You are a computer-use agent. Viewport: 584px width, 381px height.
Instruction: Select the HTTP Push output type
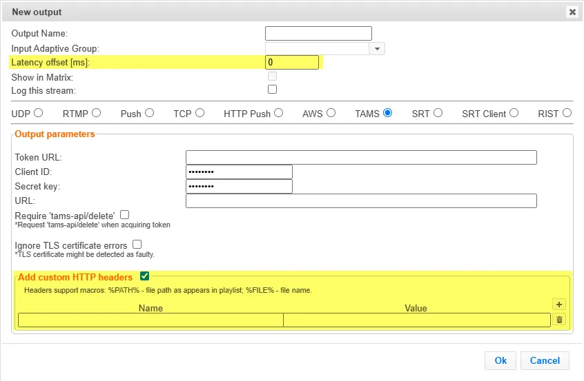[279, 112]
